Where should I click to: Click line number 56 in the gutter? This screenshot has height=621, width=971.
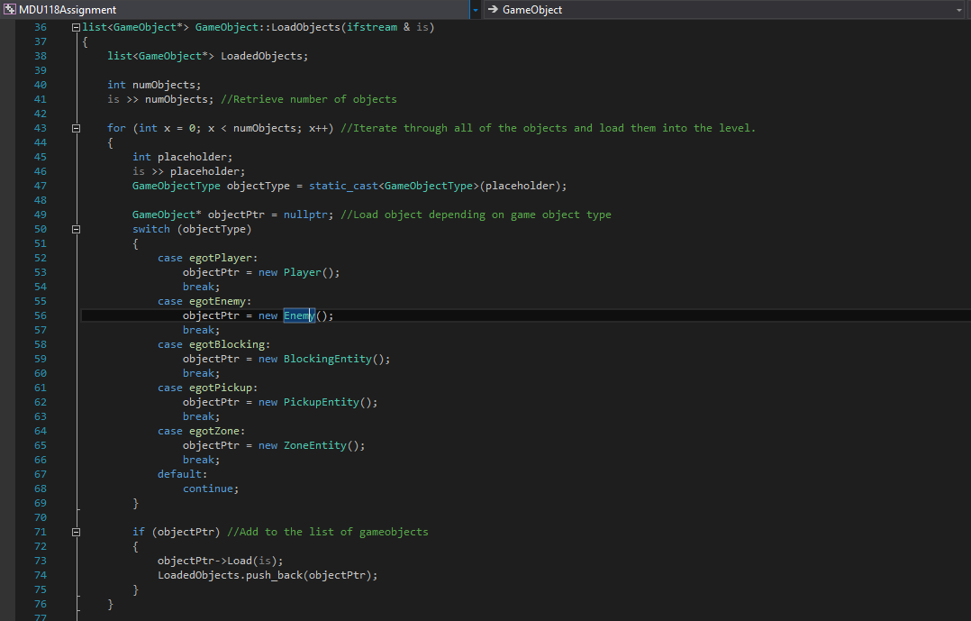40,315
